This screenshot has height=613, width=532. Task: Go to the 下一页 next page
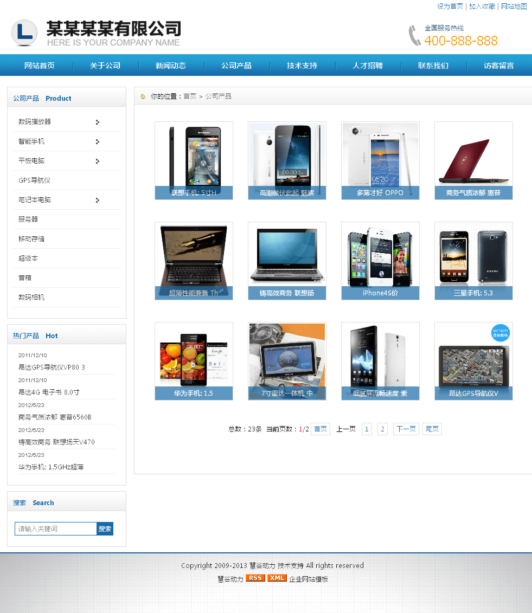click(x=406, y=429)
